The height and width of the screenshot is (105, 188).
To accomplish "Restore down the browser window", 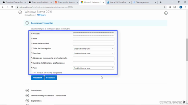I will (179, 2).
